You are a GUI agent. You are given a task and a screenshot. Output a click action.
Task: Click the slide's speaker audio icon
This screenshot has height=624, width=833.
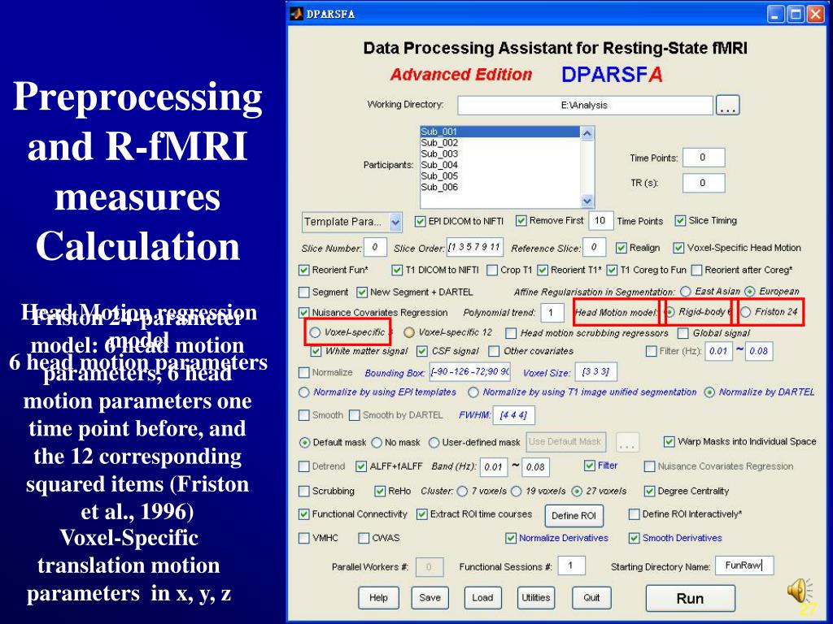[800, 590]
